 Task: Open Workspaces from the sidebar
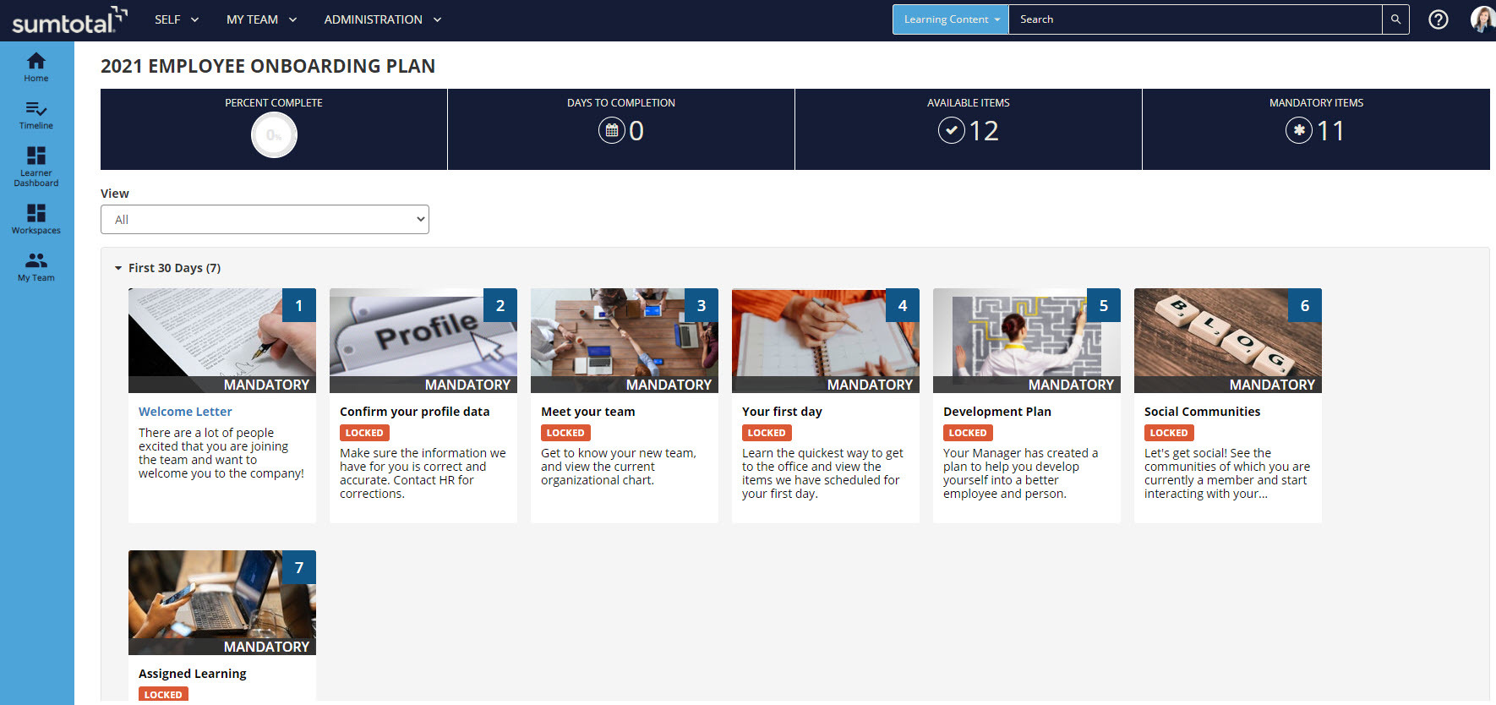[x=36, y=218]
